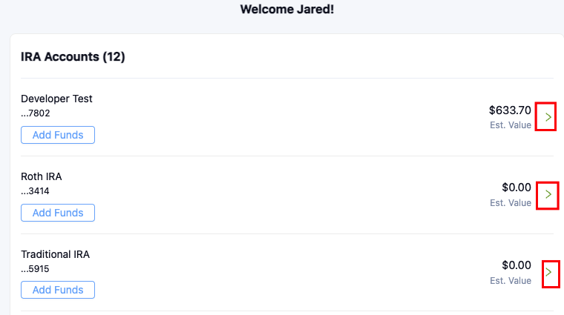Open Developer Test account details chevron

[x=548, y=117]
